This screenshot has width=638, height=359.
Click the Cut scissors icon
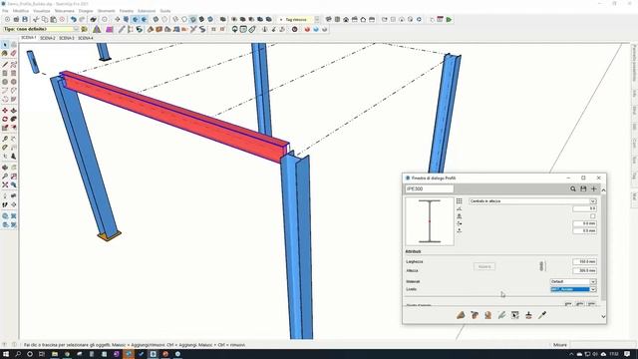point(36,20)
